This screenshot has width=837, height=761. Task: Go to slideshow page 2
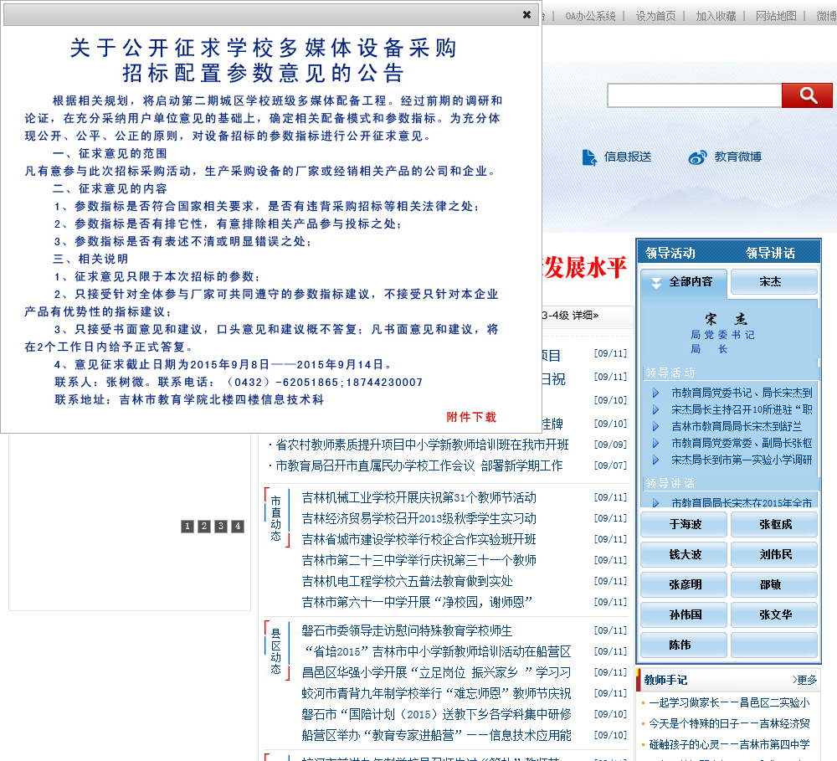[x=204, y=526]
